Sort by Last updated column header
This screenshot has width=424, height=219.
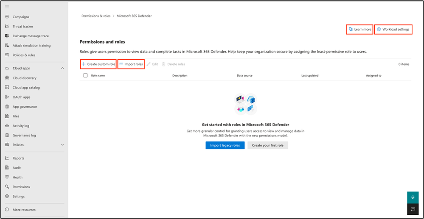pos(310,75)
